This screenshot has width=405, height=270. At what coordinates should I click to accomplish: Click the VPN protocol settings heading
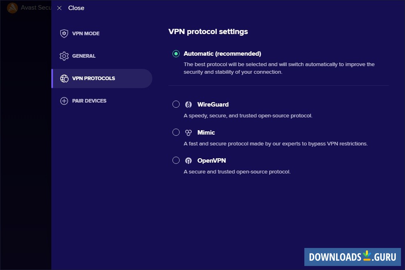point(208,31)
